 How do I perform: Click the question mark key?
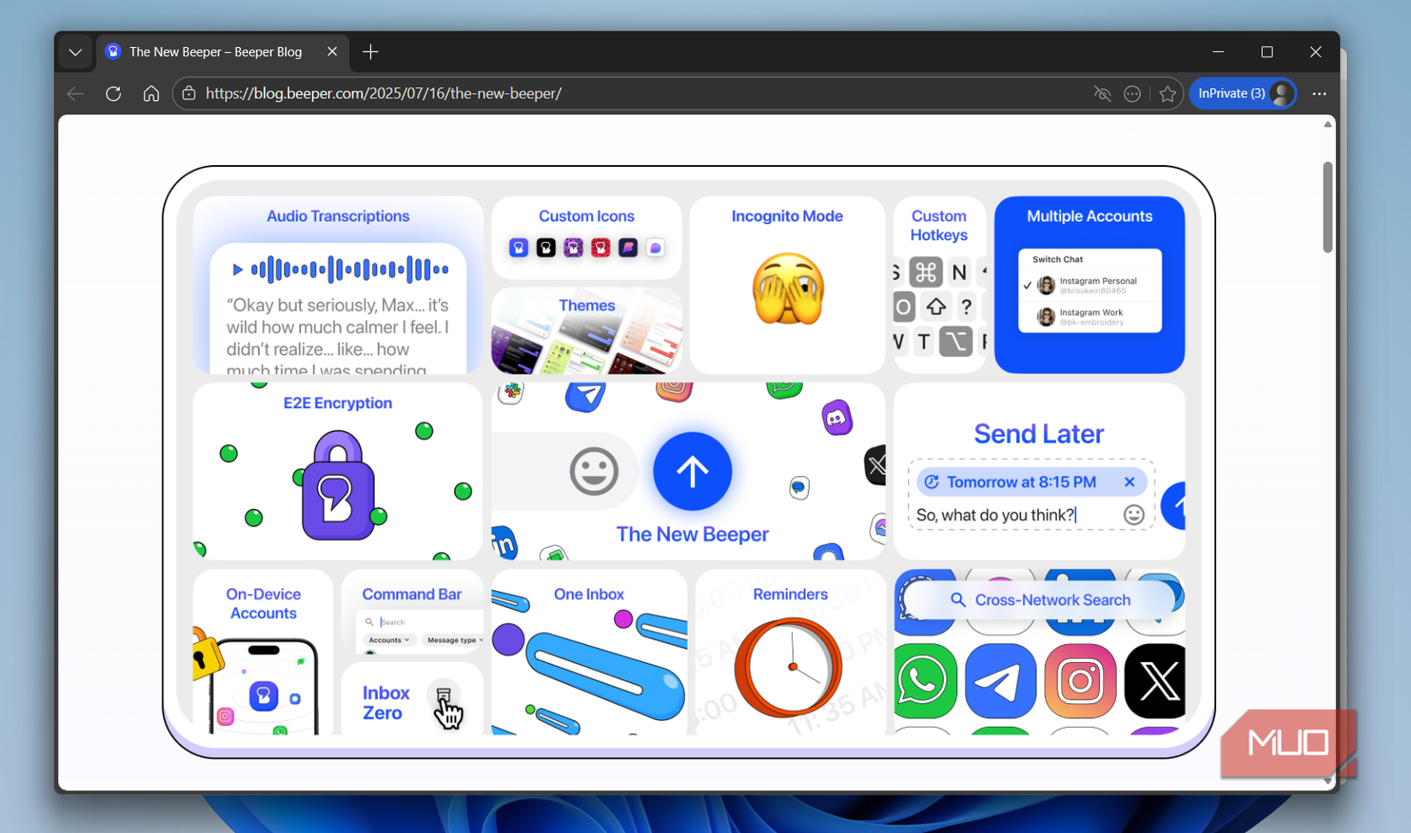click(x=966, y=306)
